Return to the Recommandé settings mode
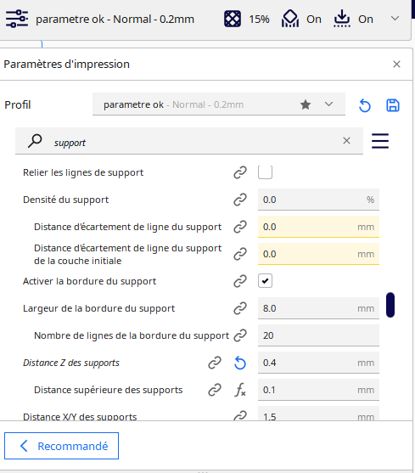 coord(61,446)
